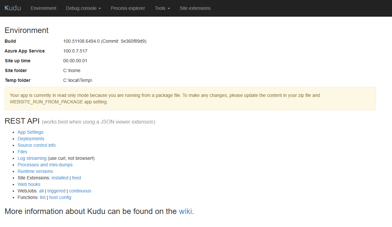Expand the Debug console dropdown
The image size is (392, 227).
pyautogui.click(x=83, y=8)
